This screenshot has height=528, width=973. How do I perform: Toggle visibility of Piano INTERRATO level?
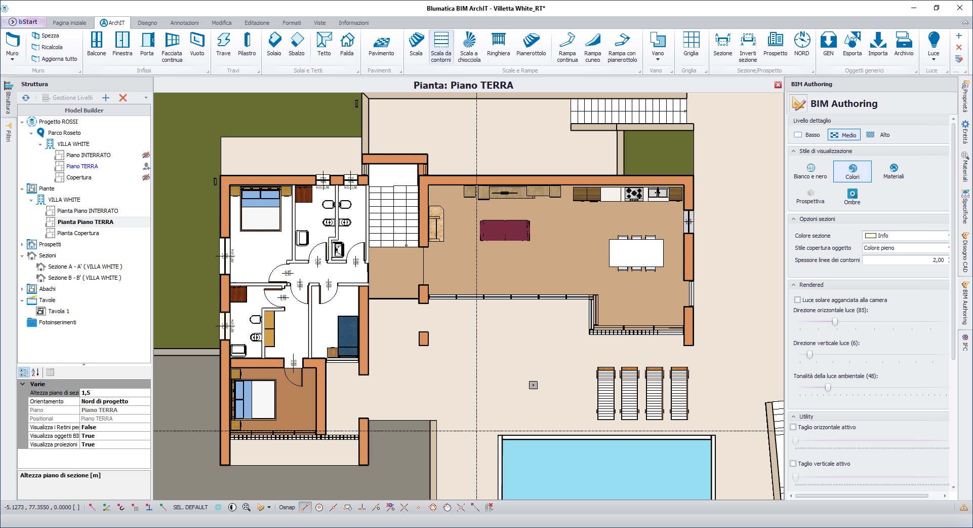click(x=146, y=155)
